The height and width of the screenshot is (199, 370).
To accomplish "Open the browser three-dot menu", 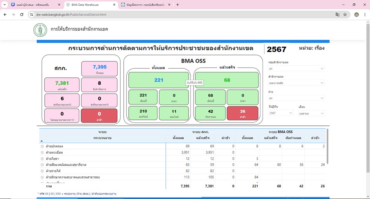I will pyautogui.click(x=365, y=14).
